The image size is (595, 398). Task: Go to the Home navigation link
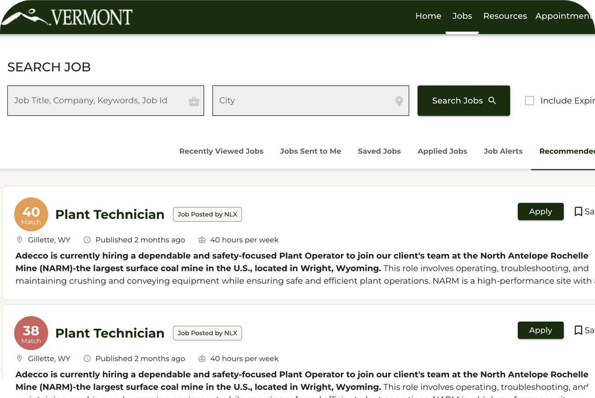click(428, 16)
